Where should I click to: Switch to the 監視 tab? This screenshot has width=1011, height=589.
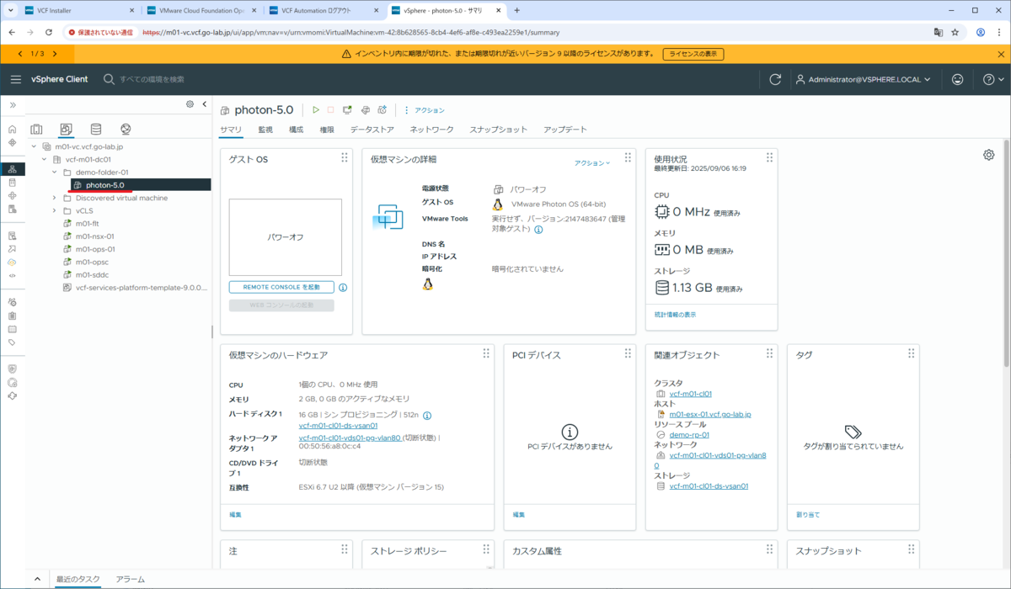coord(265,130)
